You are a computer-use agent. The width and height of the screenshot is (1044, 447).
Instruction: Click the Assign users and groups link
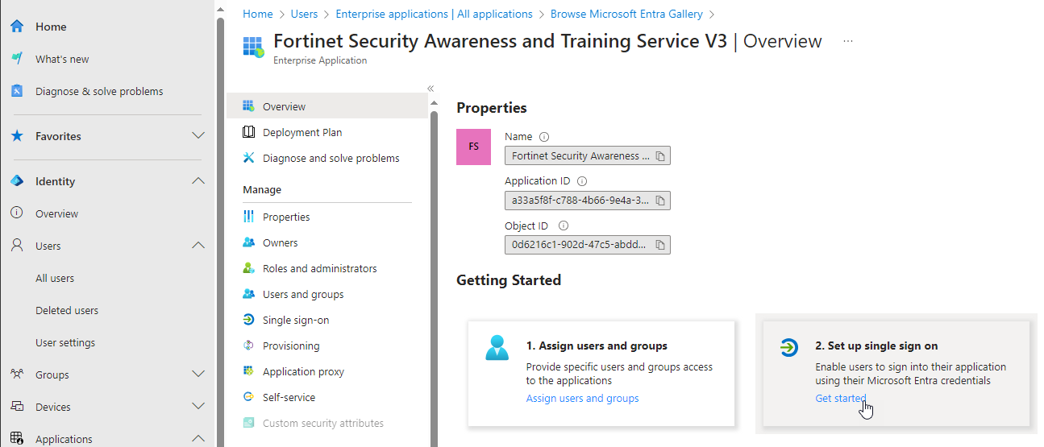pyautogui.click(x=582, y=399)
